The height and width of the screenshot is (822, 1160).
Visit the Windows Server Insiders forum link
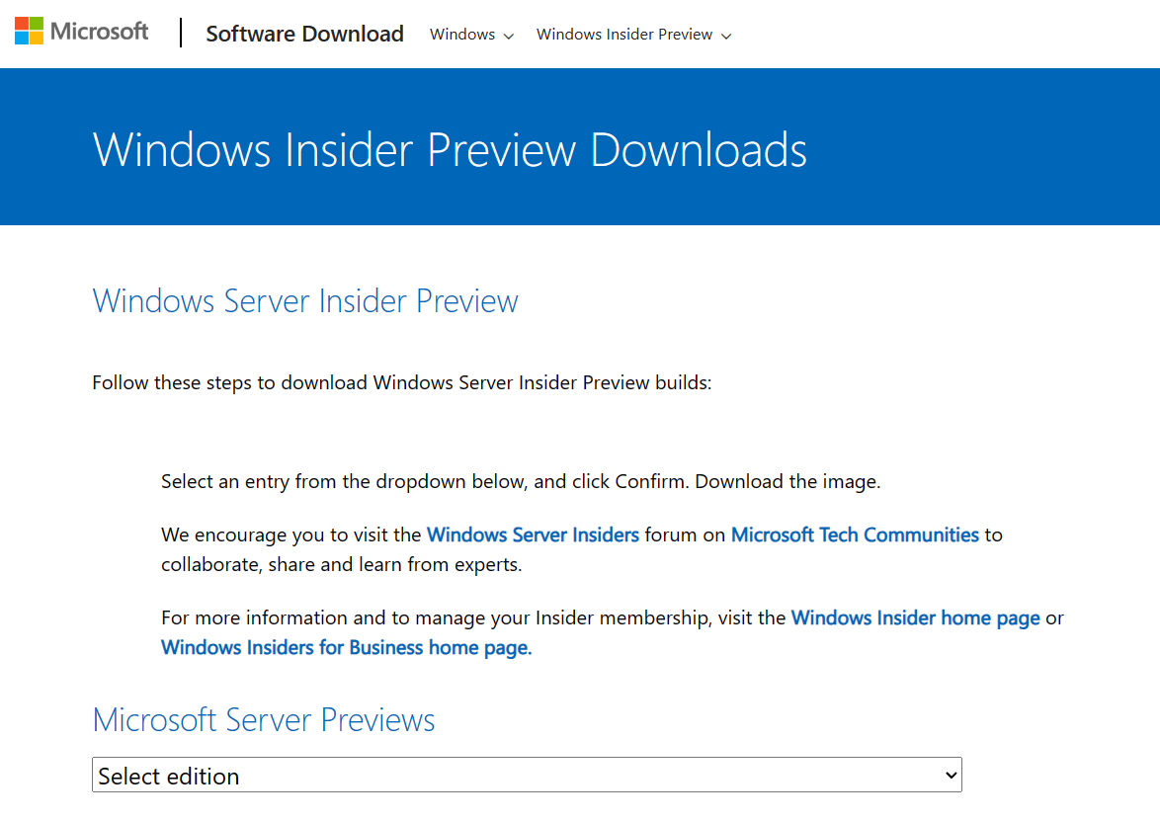point(533,534)
